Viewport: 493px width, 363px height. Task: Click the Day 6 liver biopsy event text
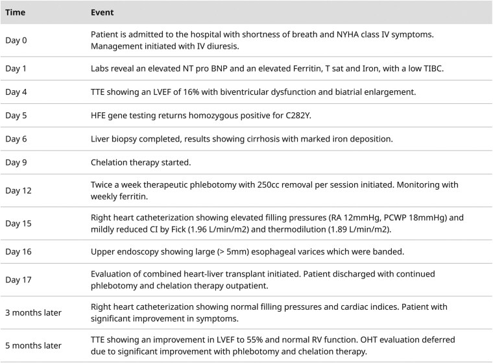click(242, 139)
